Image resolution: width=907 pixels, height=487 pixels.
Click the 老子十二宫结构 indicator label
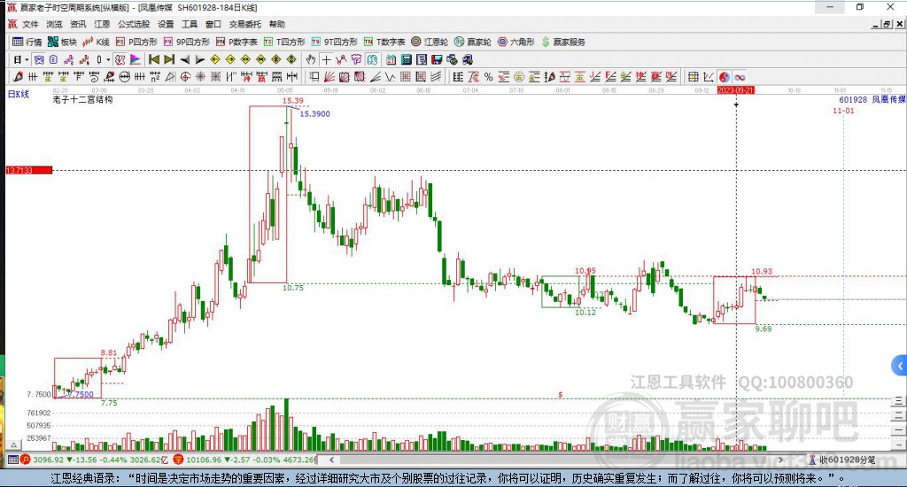82,99
